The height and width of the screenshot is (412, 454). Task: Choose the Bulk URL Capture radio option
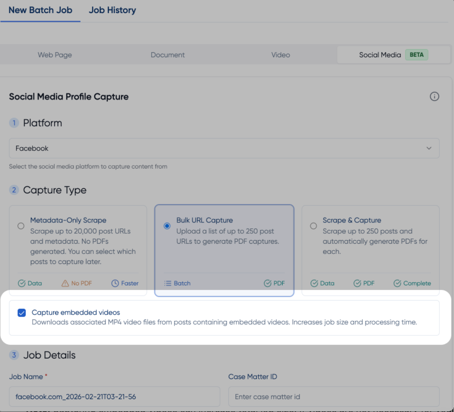click(167, 226)
